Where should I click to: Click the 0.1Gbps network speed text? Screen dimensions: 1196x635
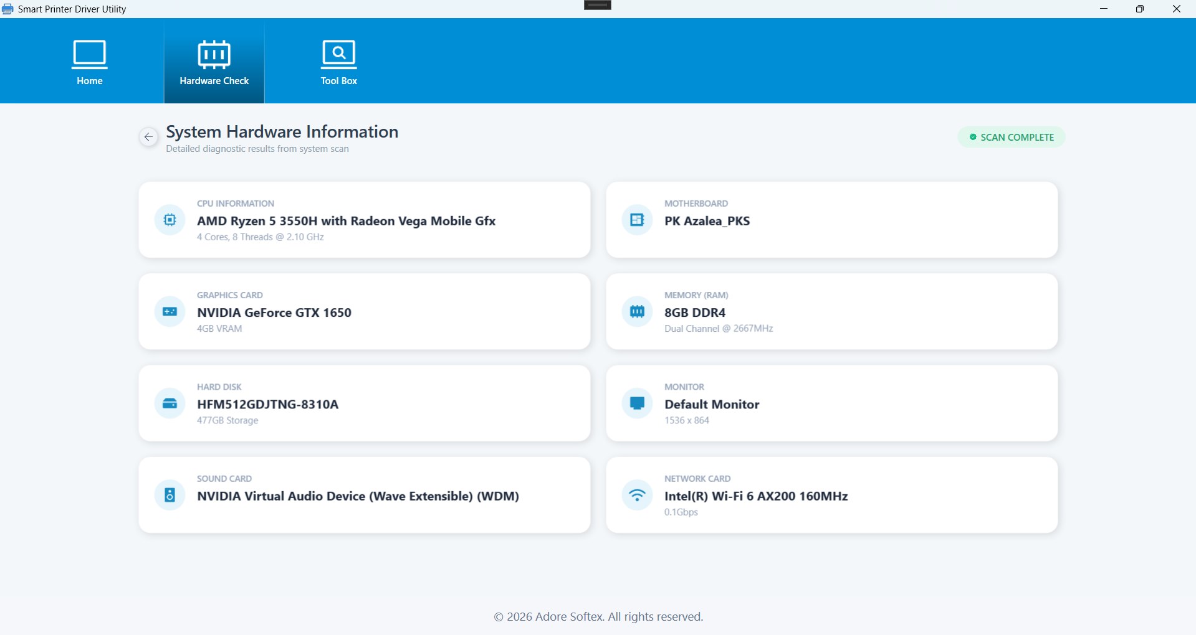pos(681,512)
